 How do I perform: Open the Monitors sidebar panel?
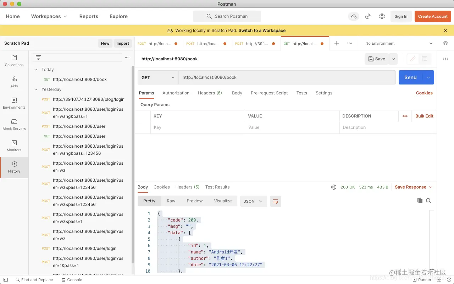coord(14,146)
